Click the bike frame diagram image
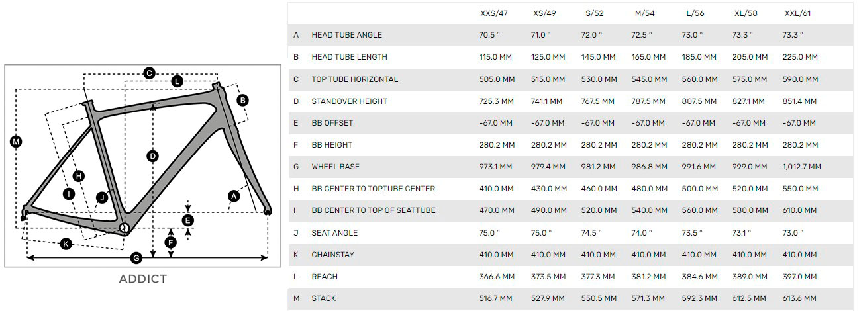 point(143,165)
